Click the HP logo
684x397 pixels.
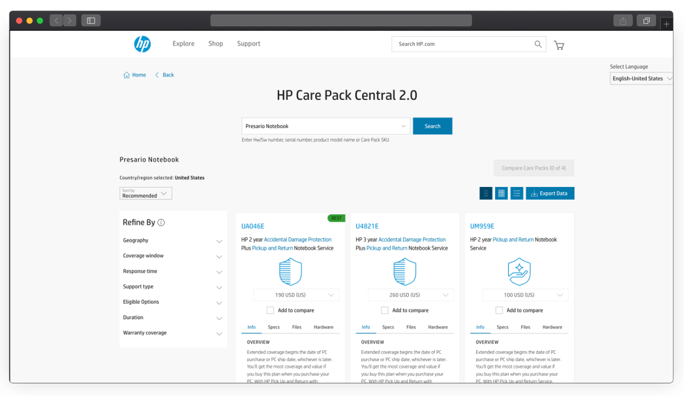pos(142,44)
